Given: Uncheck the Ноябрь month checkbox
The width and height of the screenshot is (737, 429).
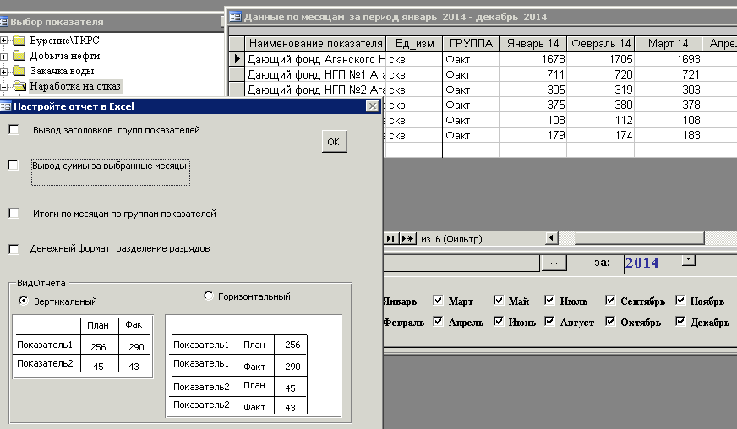Looking at the screenshot, I should point(680,300).
